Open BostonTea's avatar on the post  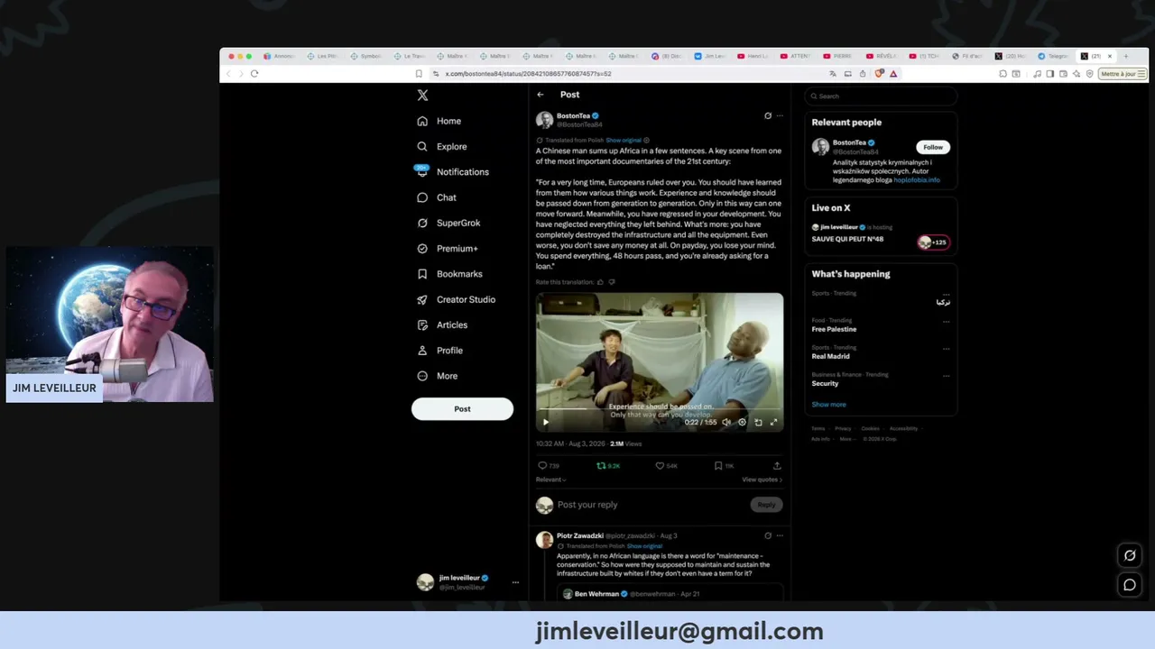544,120
